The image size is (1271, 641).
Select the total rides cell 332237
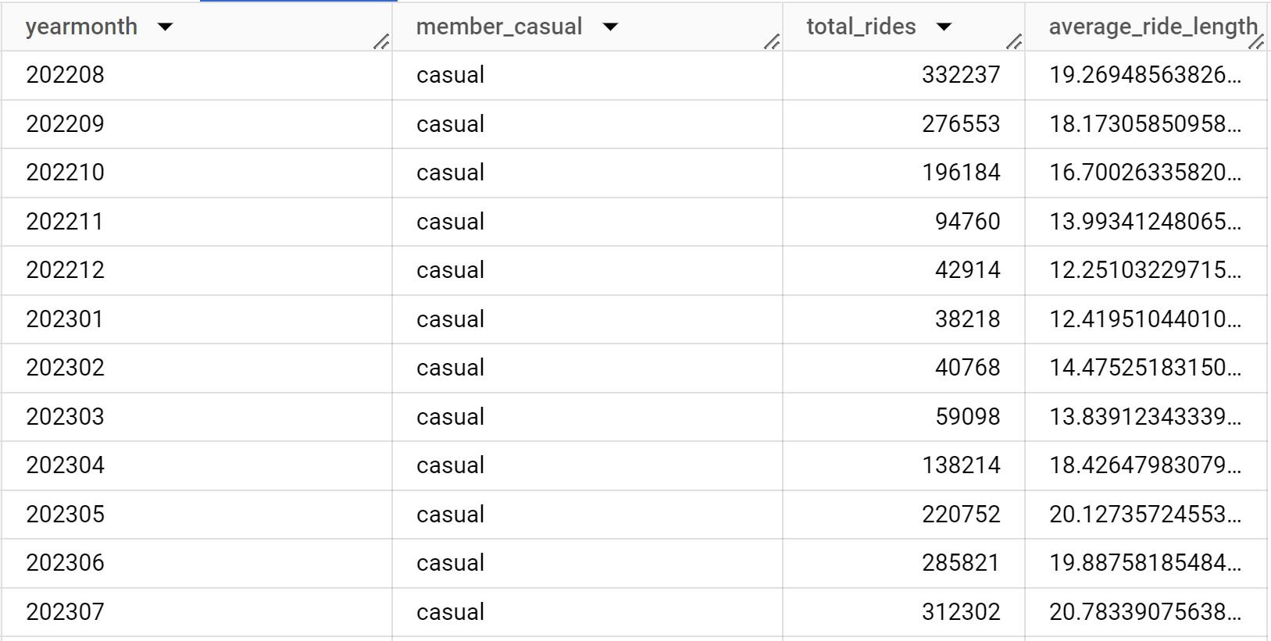960,75
